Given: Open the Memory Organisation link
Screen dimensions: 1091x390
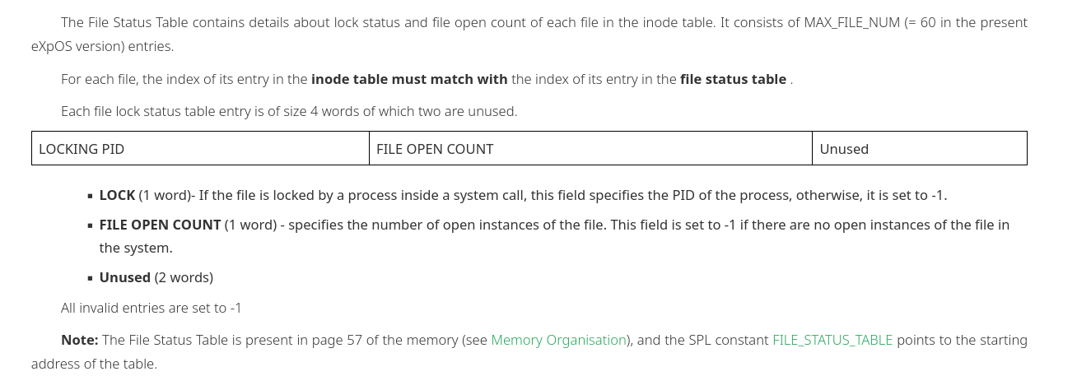Looking at the screenshot, I should [x=558, y=340].
